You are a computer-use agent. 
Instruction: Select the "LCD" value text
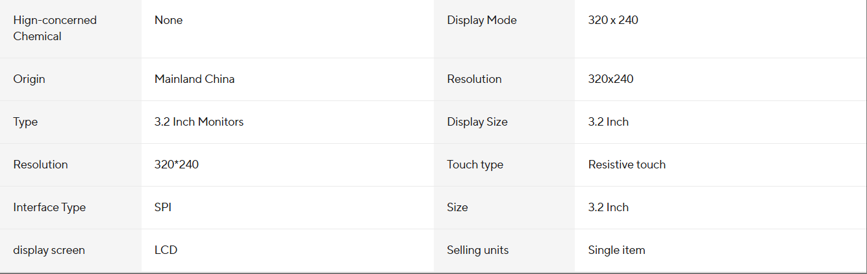click(x=166, y=250)
